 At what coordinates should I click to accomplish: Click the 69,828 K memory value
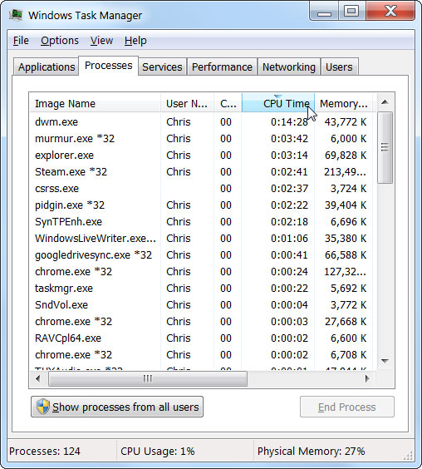346,156
